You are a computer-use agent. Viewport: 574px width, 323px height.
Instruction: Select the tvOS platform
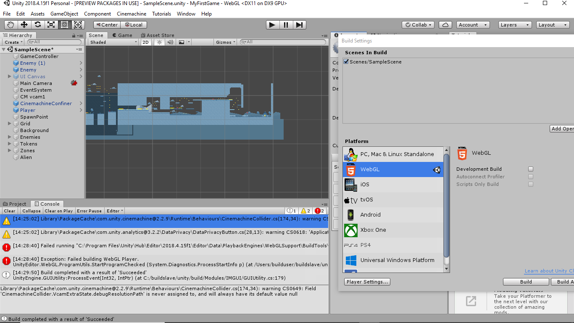pyautogui.click(x=393, y=199)
